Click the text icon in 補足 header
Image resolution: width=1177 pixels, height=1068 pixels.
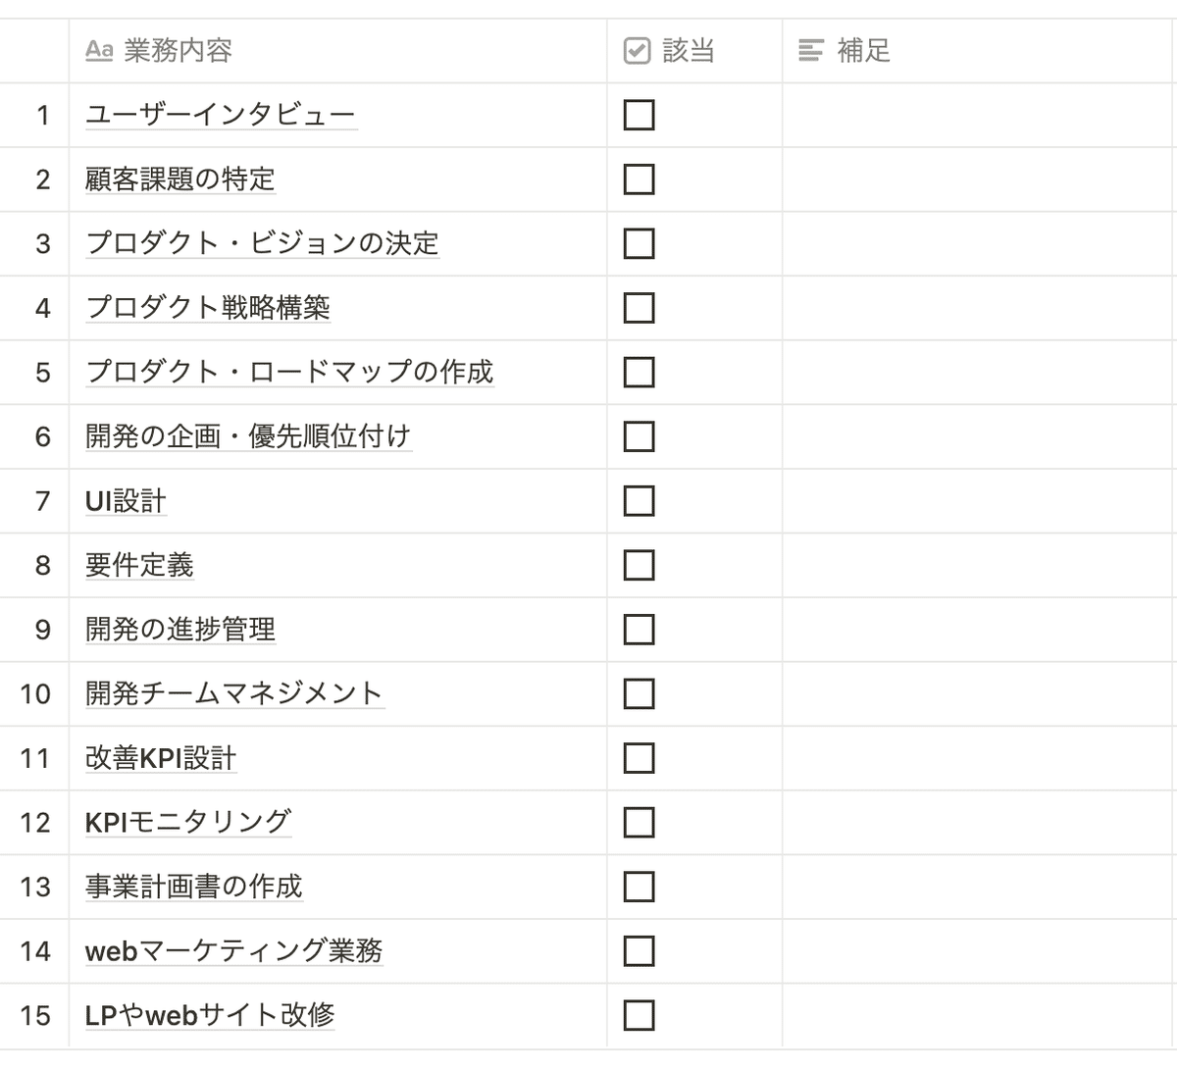coord(810,50)
